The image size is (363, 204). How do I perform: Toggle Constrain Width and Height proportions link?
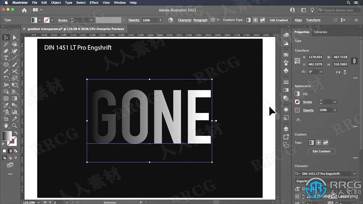(354, 61)
